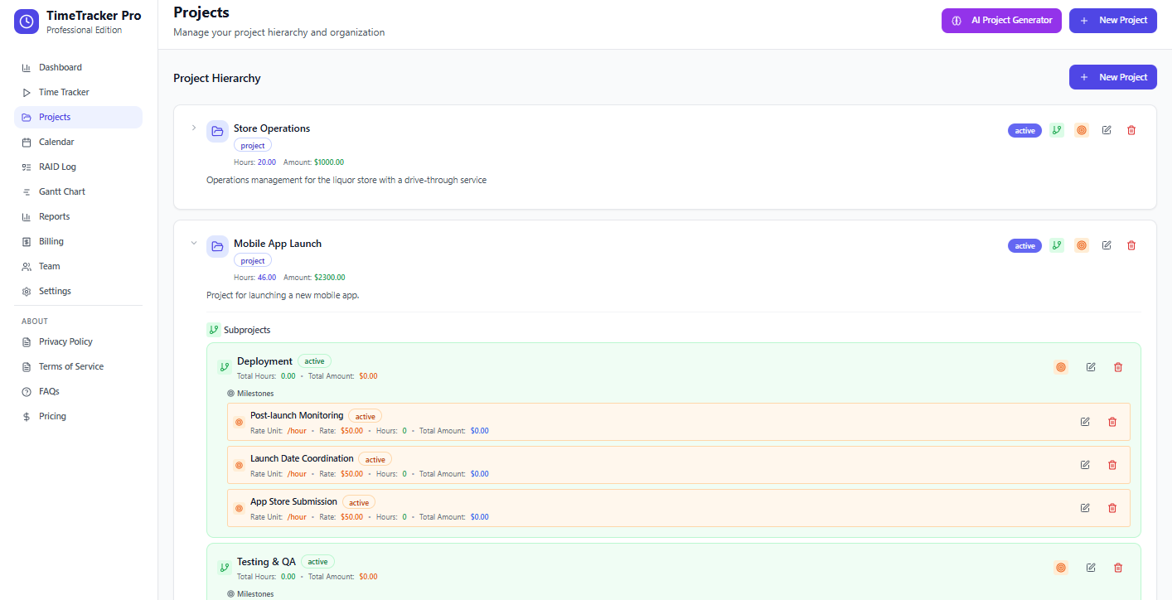Screen dimensions: 1172x600
Task: Expand the Store Operations project
Action: click(x=193, y=129)
